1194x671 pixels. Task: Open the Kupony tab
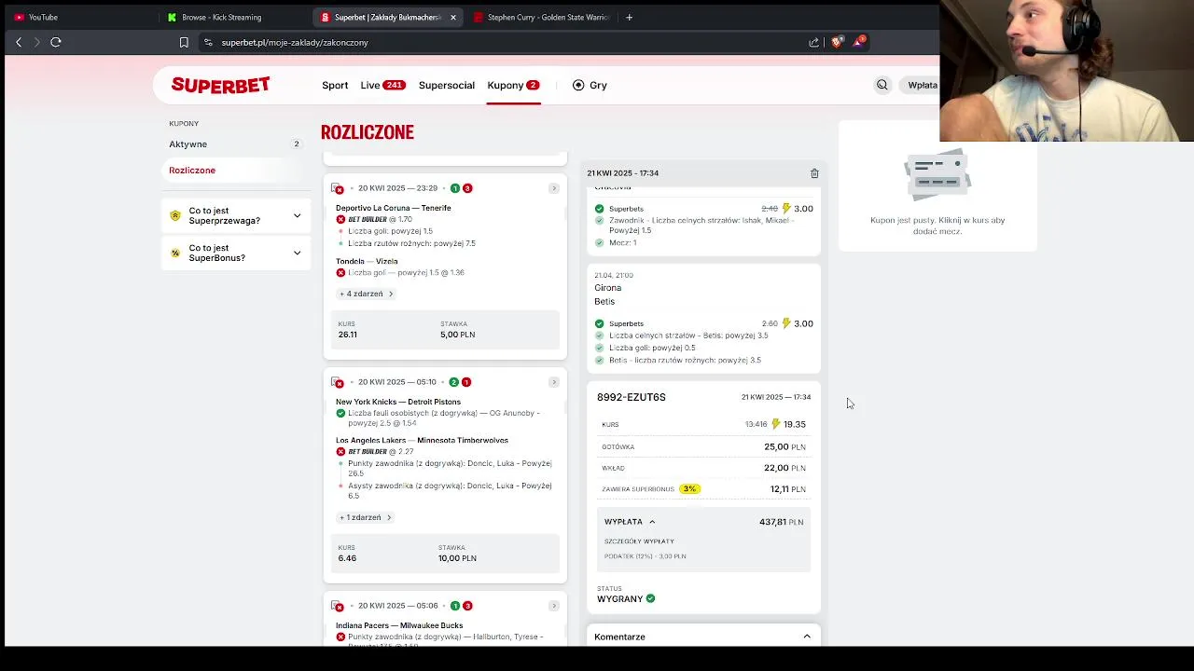[513, 85]
